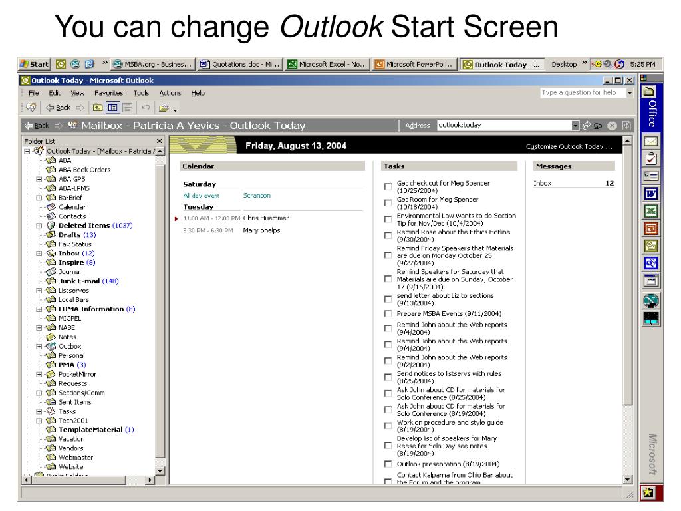681x511 pixels.
Task: Click the speaker volume icon in system tray
Action: click(608, 64)
